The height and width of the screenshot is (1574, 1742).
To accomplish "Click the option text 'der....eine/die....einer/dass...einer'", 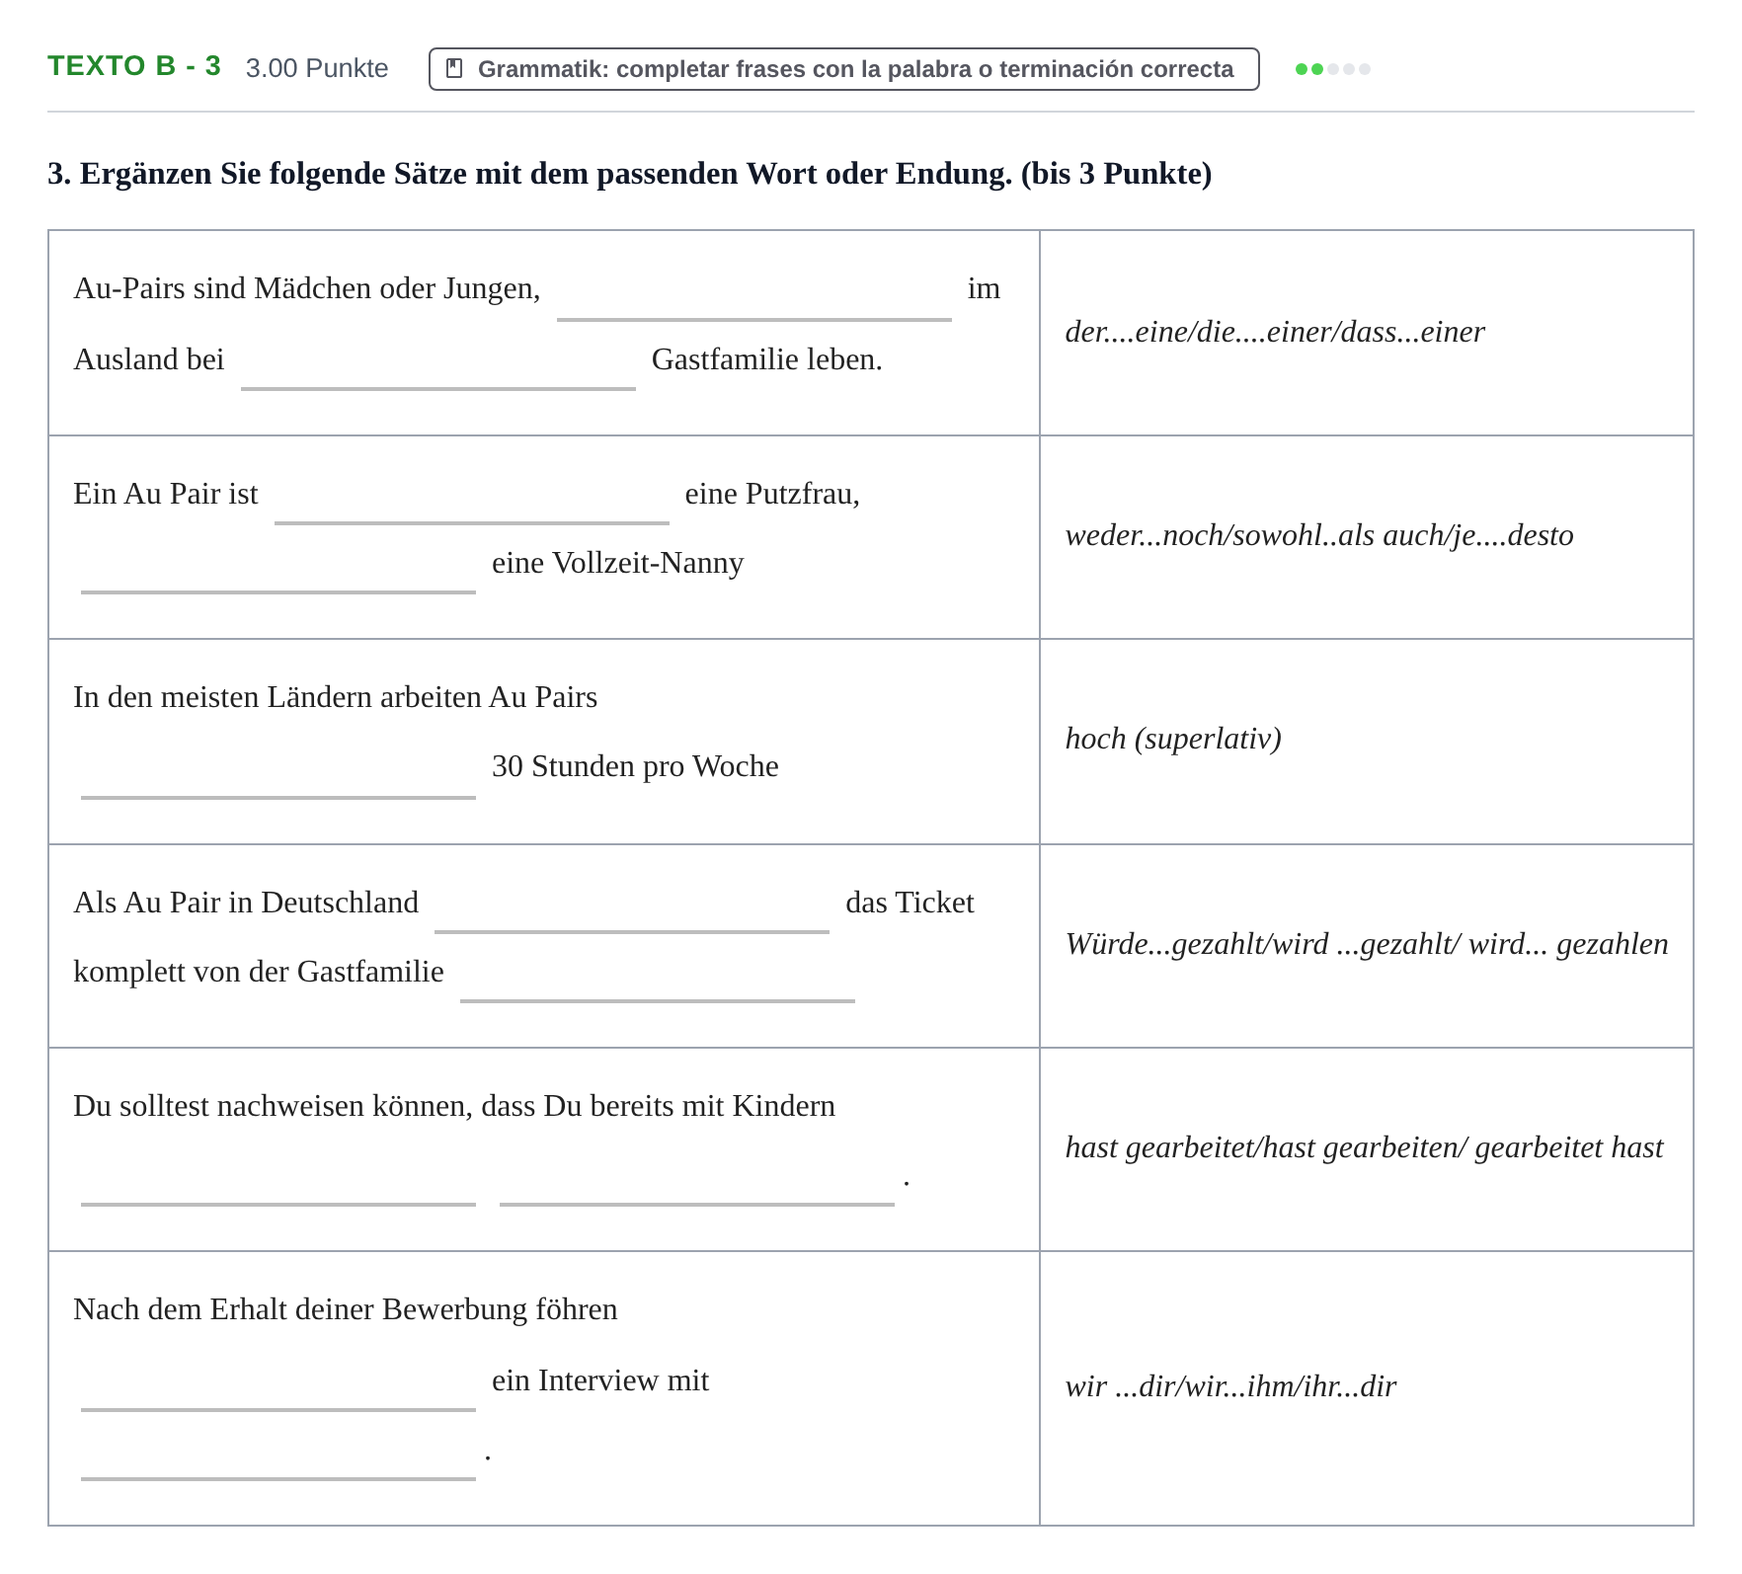I will tap(1275, 332).
